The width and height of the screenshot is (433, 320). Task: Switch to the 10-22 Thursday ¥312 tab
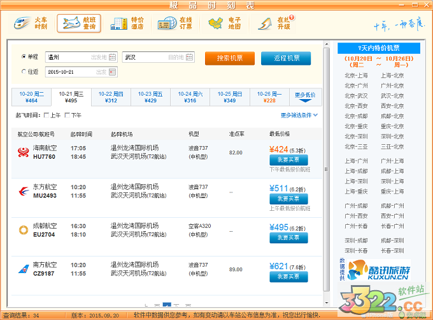pyautogui.click(x=111, y=97)
